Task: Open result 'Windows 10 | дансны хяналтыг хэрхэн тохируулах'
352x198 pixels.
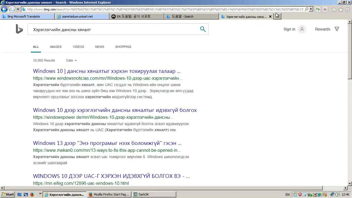Action: (x=107, y=71)
